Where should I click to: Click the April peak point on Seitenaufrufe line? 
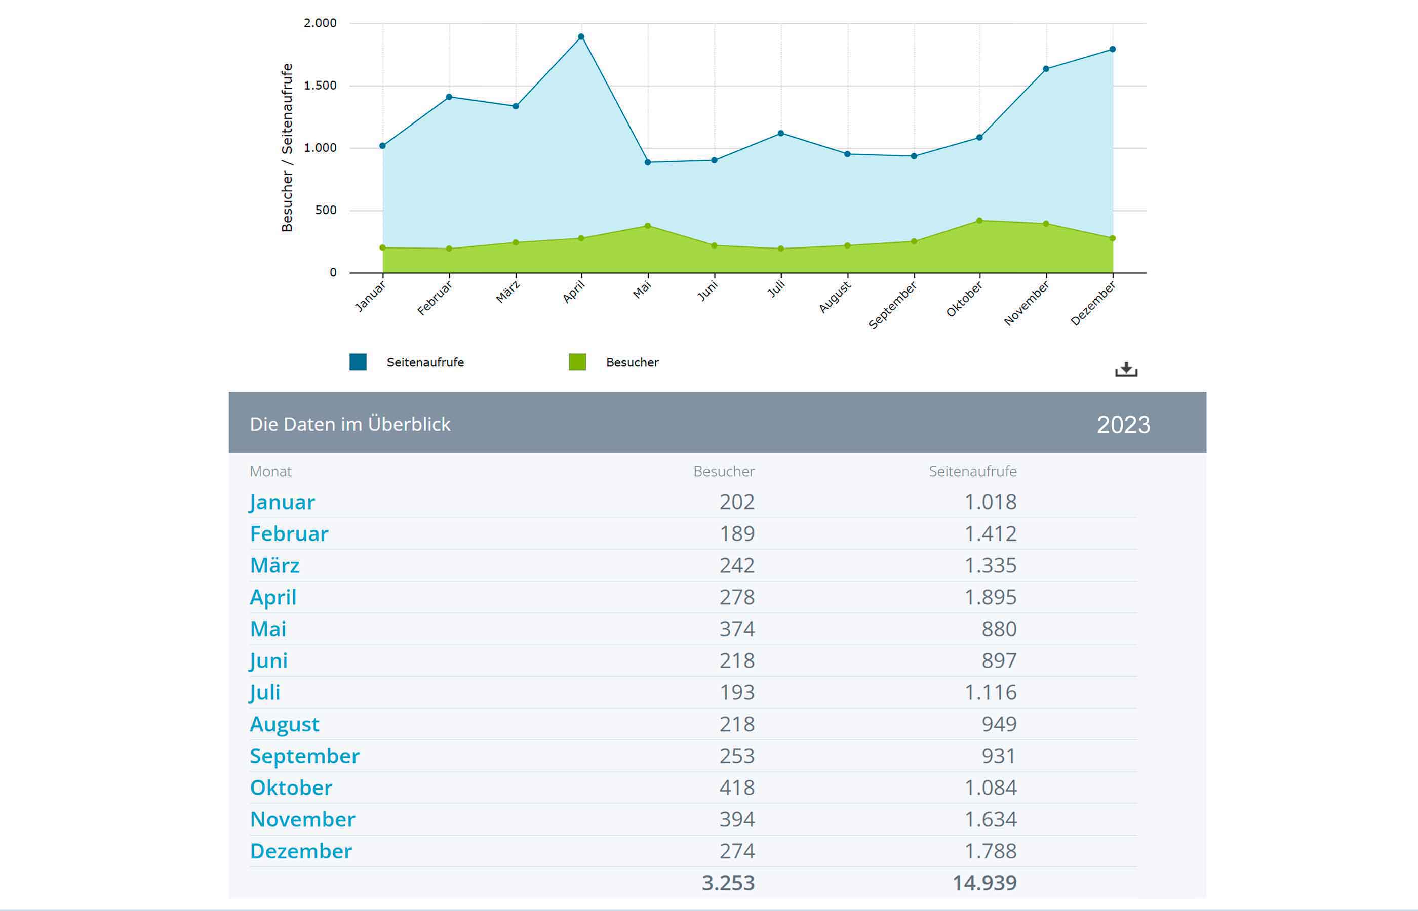[x=581, y=36]
